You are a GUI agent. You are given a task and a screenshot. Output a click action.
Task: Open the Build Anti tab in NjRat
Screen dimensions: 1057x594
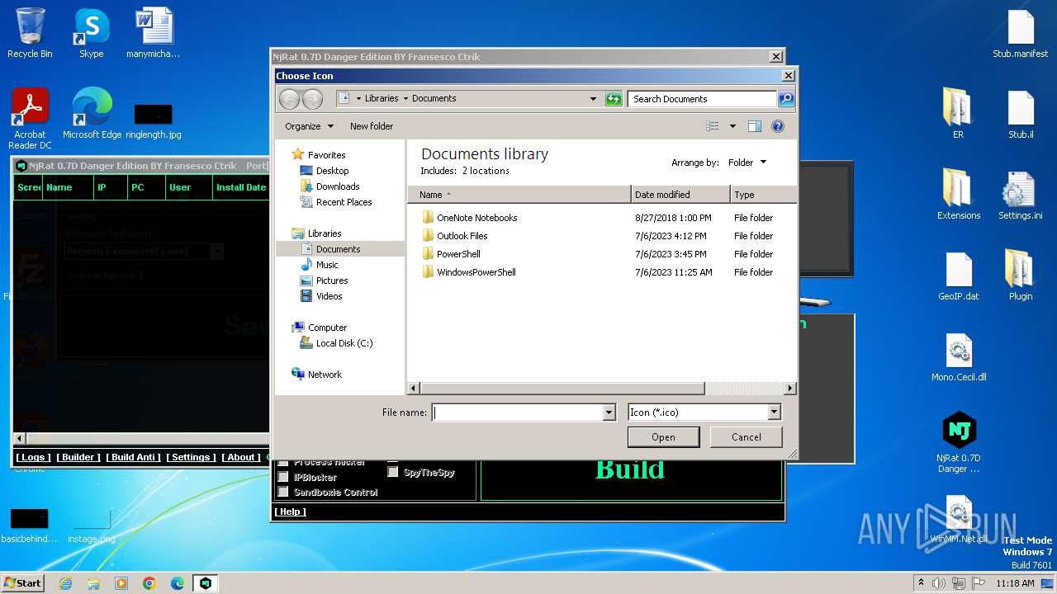[134, 457]
